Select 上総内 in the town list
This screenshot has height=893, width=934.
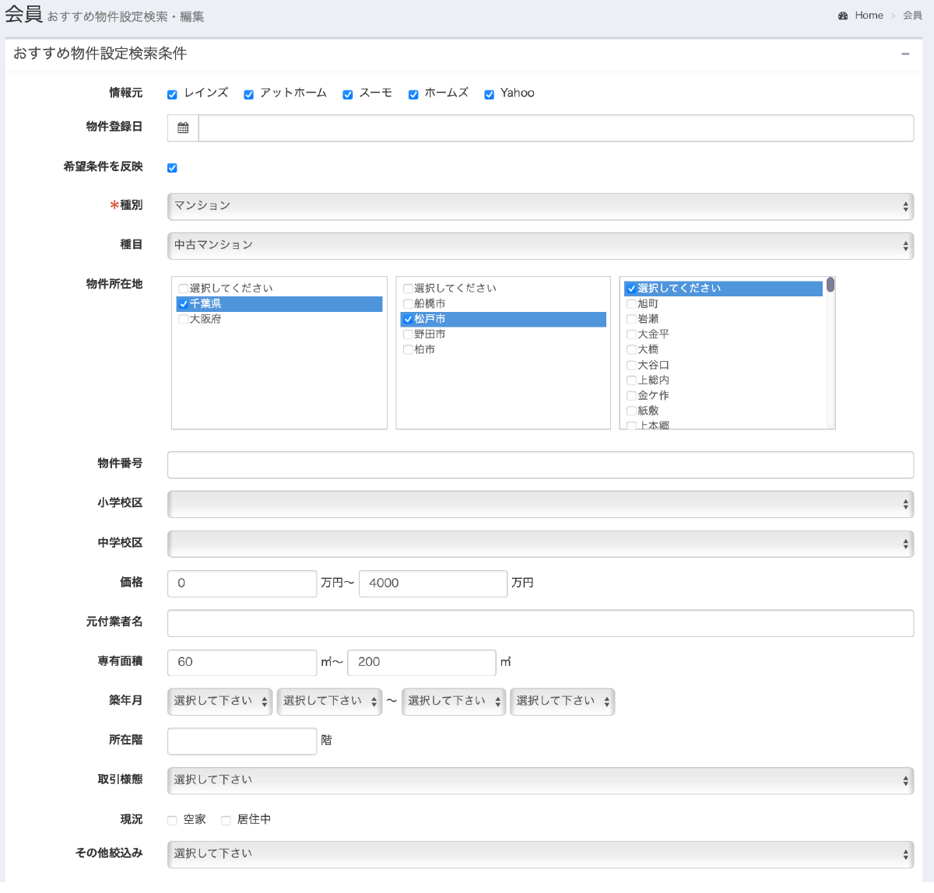coord(723,380)
